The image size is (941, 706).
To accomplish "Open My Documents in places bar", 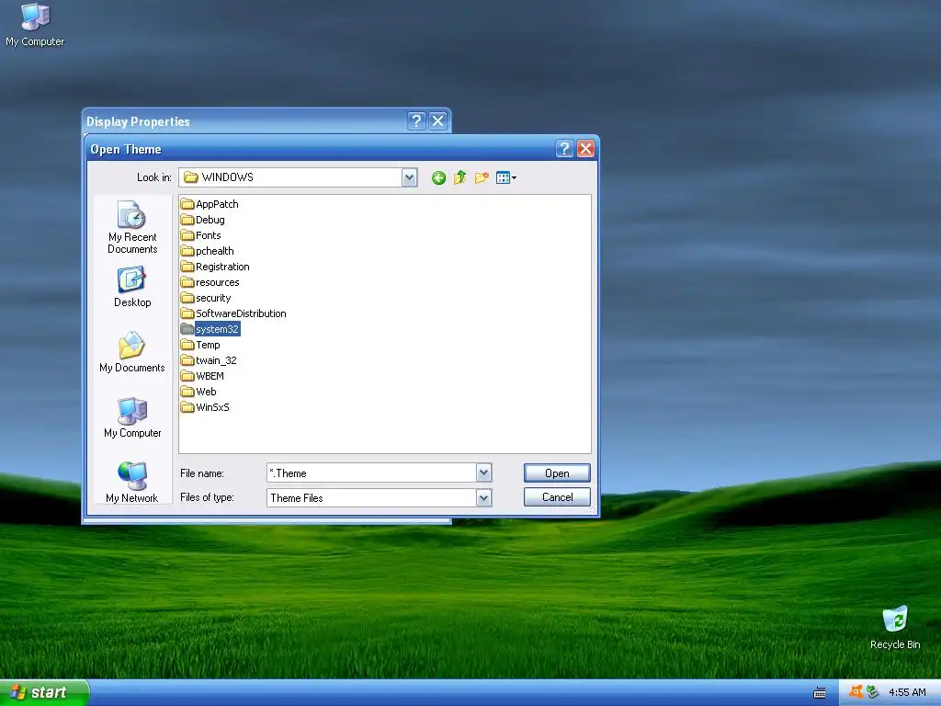I will 132,352.
